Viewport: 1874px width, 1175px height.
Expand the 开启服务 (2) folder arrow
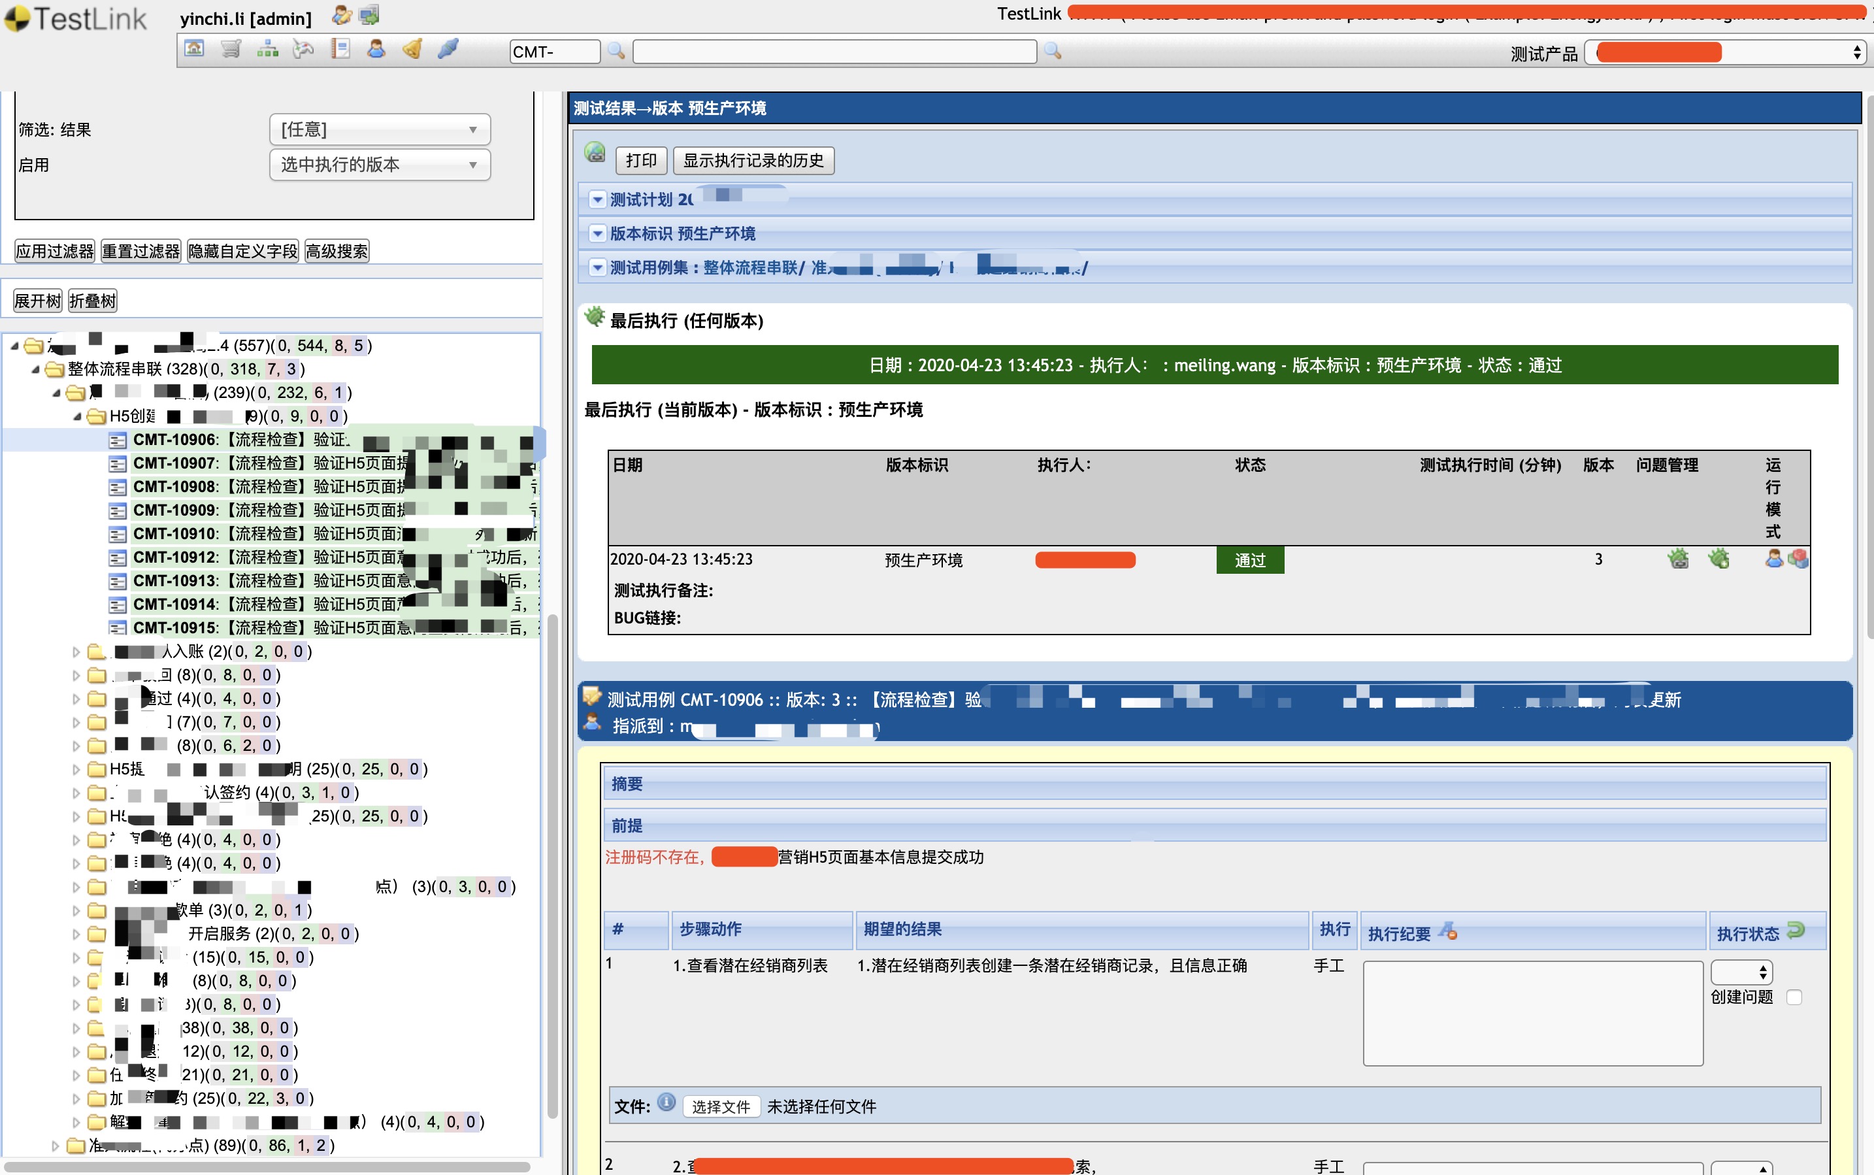tap(76, 934)
